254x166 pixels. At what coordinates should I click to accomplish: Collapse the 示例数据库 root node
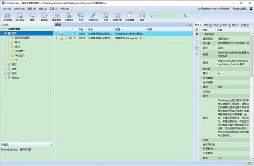pos(2,29)
